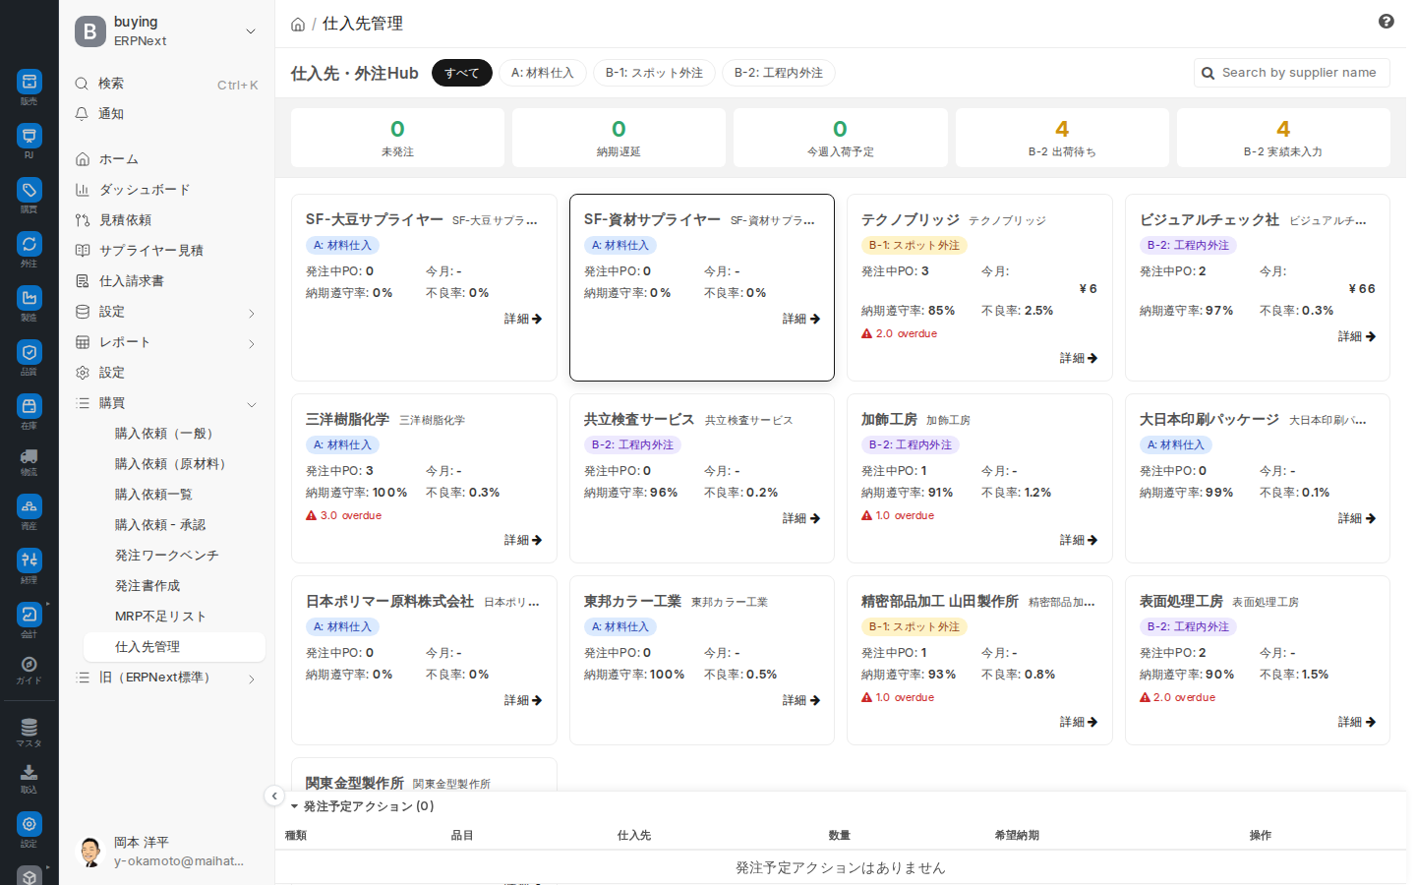This screenshot has height=885, width=1416.
Task: Open the 品質 shield icon
Action: pyautogui.click(x=29, y=352)
